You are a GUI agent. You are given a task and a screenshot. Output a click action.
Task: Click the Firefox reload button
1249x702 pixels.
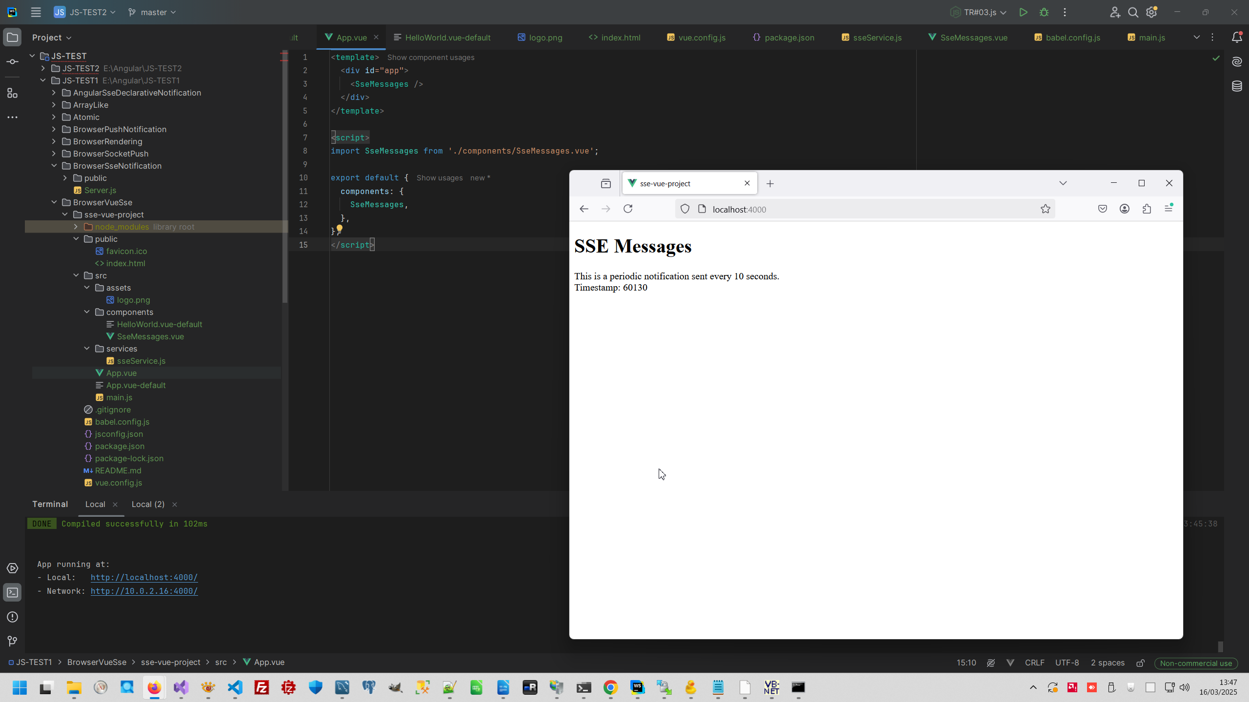[x=628, y=209]
